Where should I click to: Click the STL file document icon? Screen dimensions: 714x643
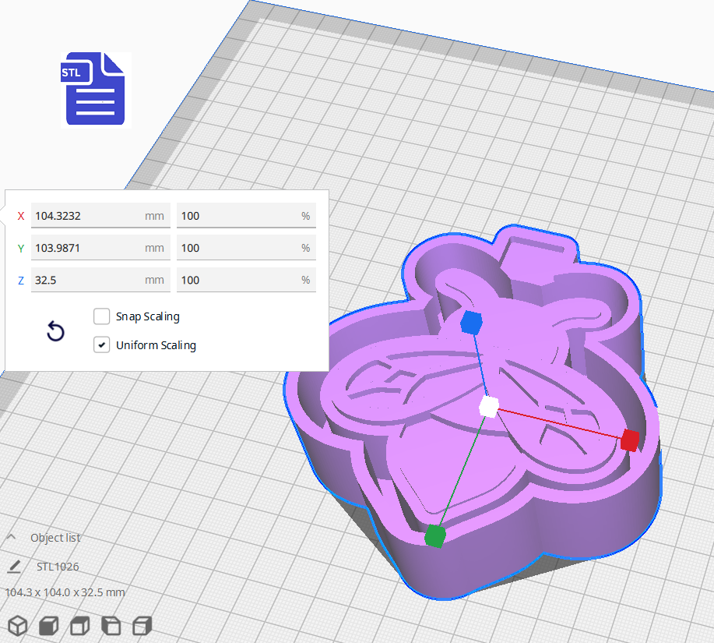(95, 90)
